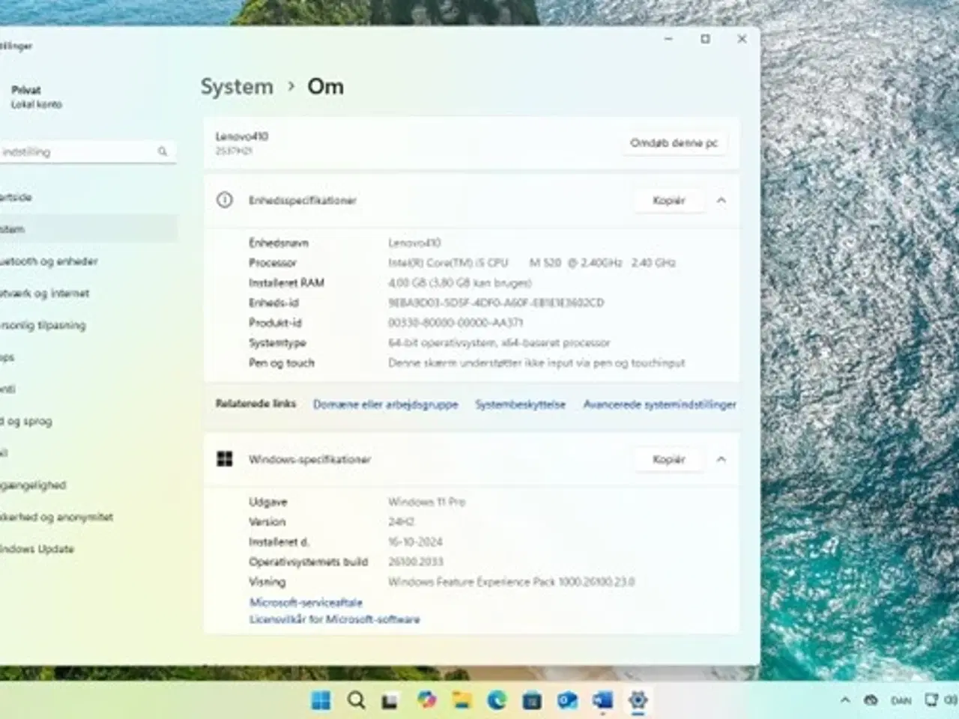Select System in the sidebar
The image size is (959, 719).
tap(88, 229)
